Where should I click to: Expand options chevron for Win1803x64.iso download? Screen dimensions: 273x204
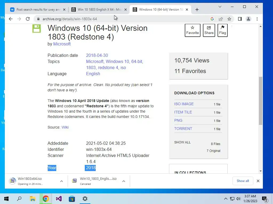[x=62, y=181]
